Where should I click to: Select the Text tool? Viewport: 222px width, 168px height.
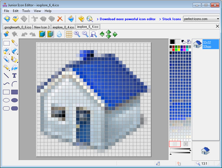pos(15,75)
